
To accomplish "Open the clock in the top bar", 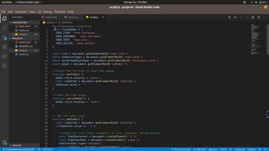I will (x=135, y=2).
